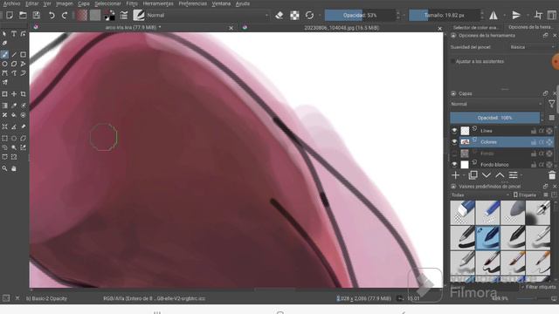The image size is (559, 314).
Task: Save the current document
Action: click(x=37, y=16)
